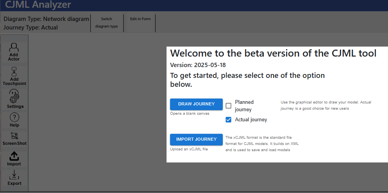Enable the Planned journey checkbox
Viewport: 388px width, 193px height.
tap(229, 106)
